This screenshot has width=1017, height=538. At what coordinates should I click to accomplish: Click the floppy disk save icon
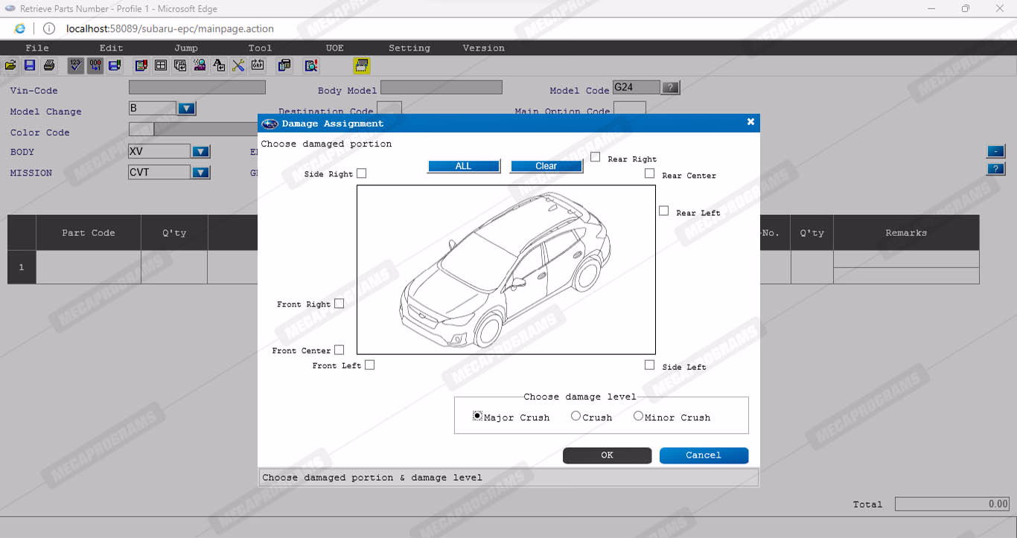(30, 65)
